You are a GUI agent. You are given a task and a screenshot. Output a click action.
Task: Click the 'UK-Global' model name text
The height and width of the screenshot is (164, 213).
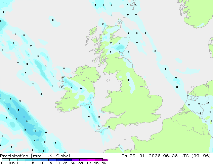point(58,156)
